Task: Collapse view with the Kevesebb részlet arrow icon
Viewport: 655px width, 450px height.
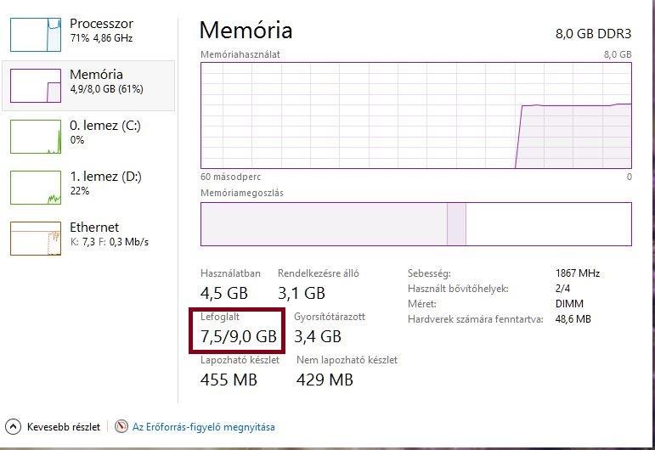Action: click(x=13, y=426)
